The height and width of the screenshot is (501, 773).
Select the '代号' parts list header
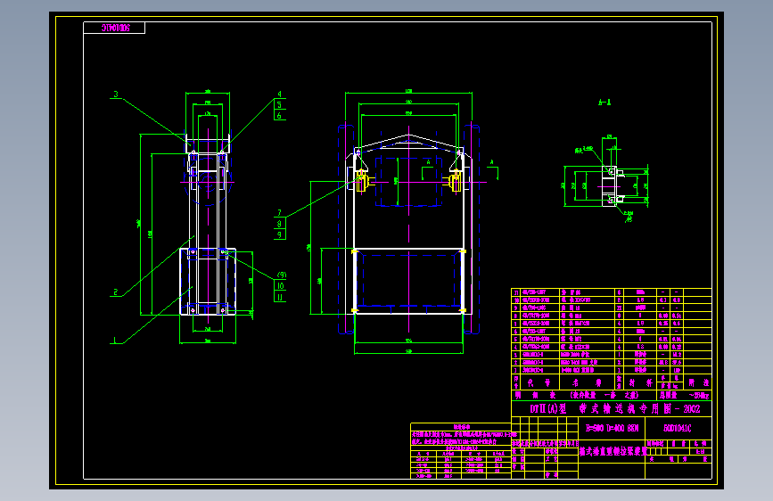(x=539, y=382)
